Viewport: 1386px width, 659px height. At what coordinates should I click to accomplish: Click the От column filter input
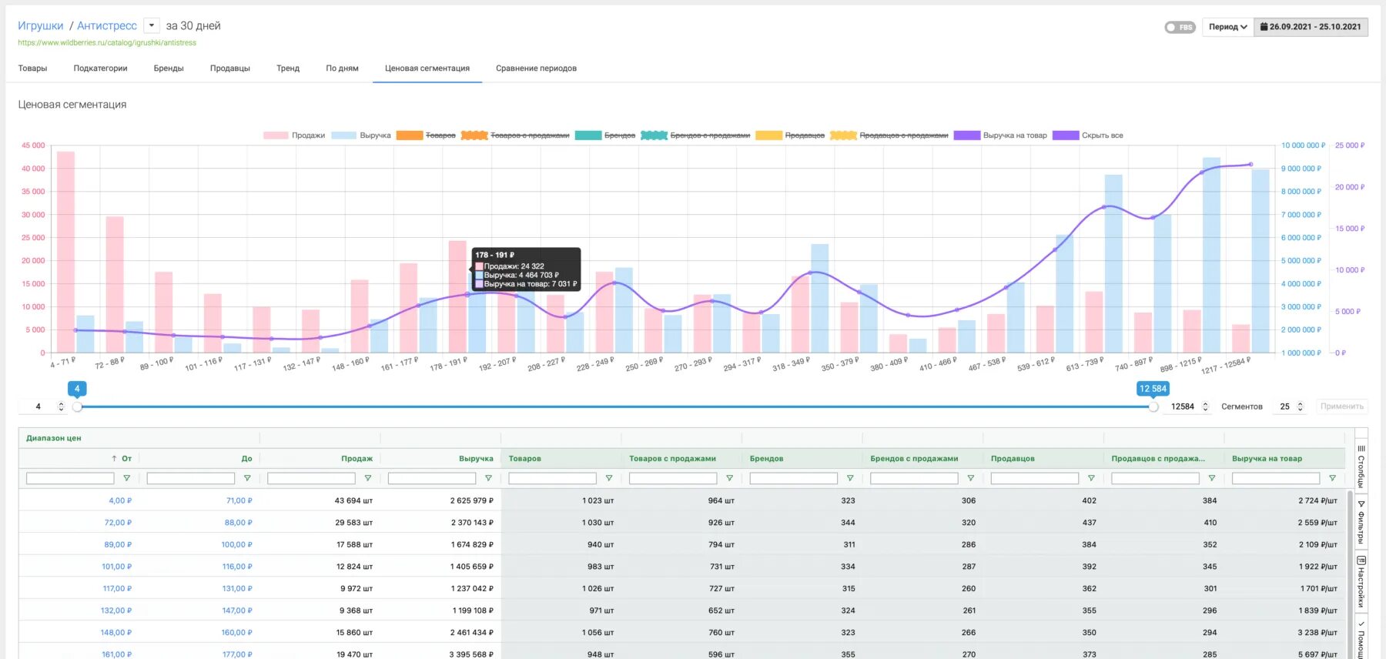(x=70, y=478)
